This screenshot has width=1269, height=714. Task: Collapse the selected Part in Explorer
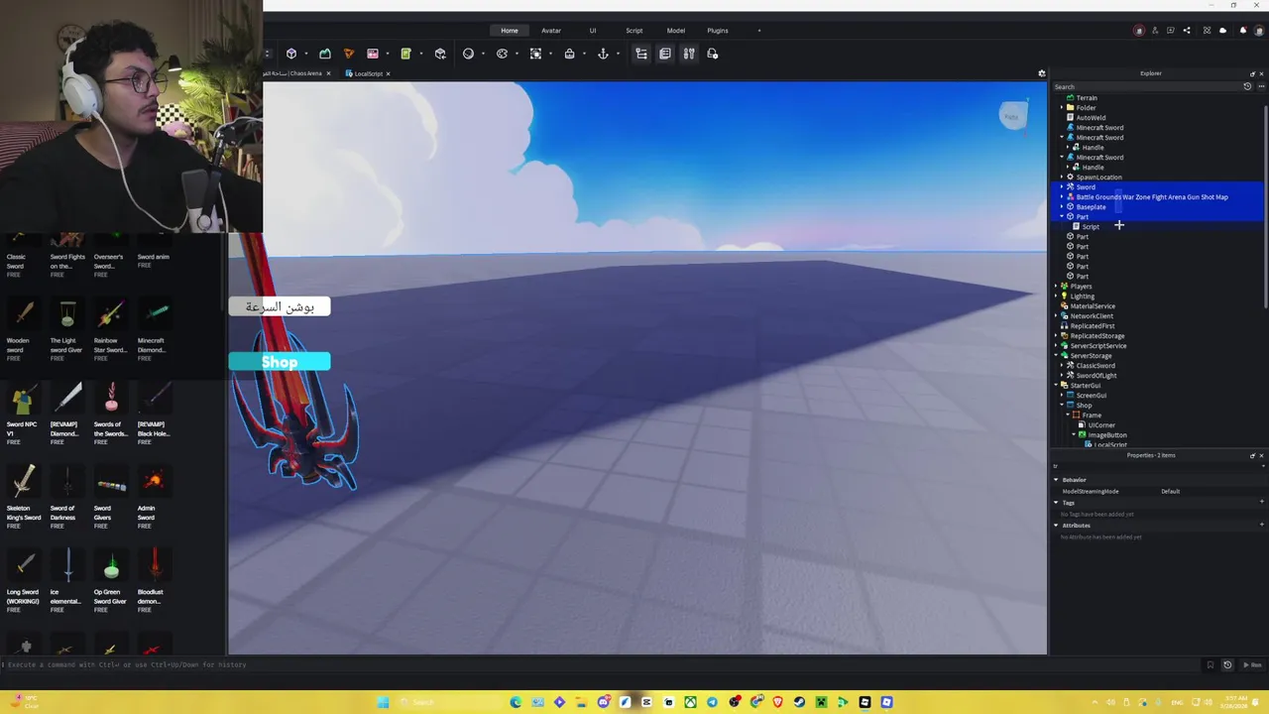(x=1062, y=217)
